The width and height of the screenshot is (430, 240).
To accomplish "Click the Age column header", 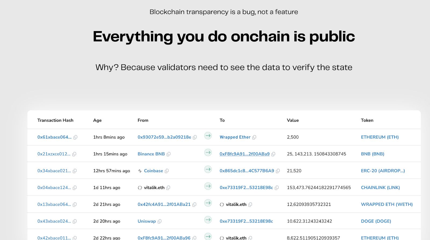I will (97, 120).
